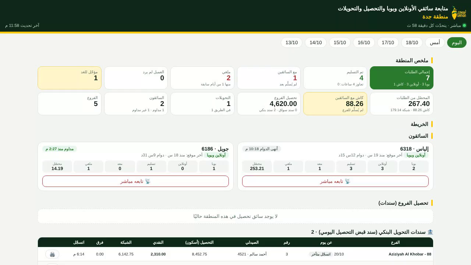Select the اليوم date tab
Screen dimensions: 471x265
[457, 43]
